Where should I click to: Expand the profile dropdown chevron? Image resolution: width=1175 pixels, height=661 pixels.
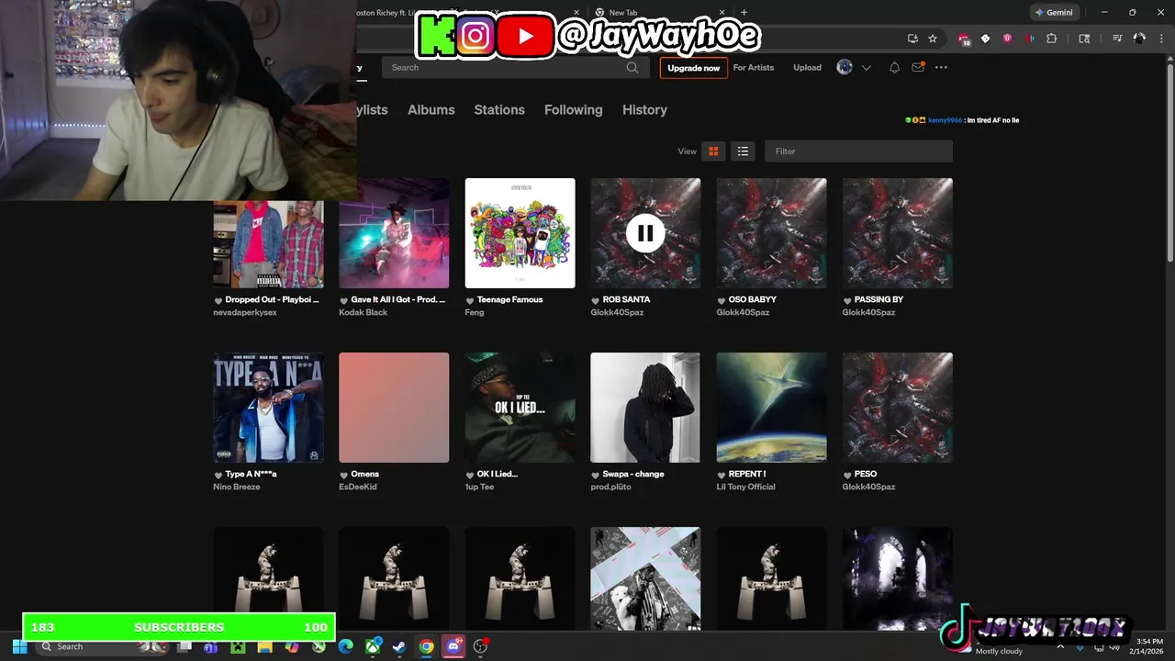[x=866, y=68]
